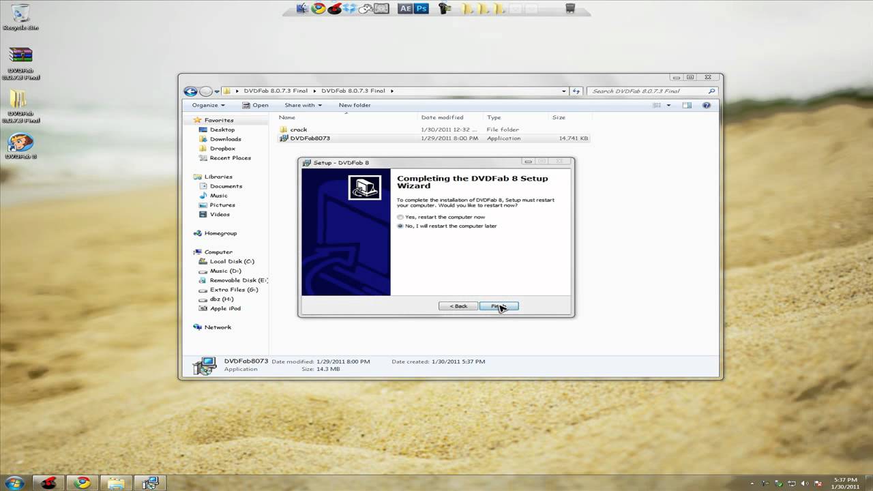
Task: Open the red hat app in the top dock
Action: (x=334, y=9)
